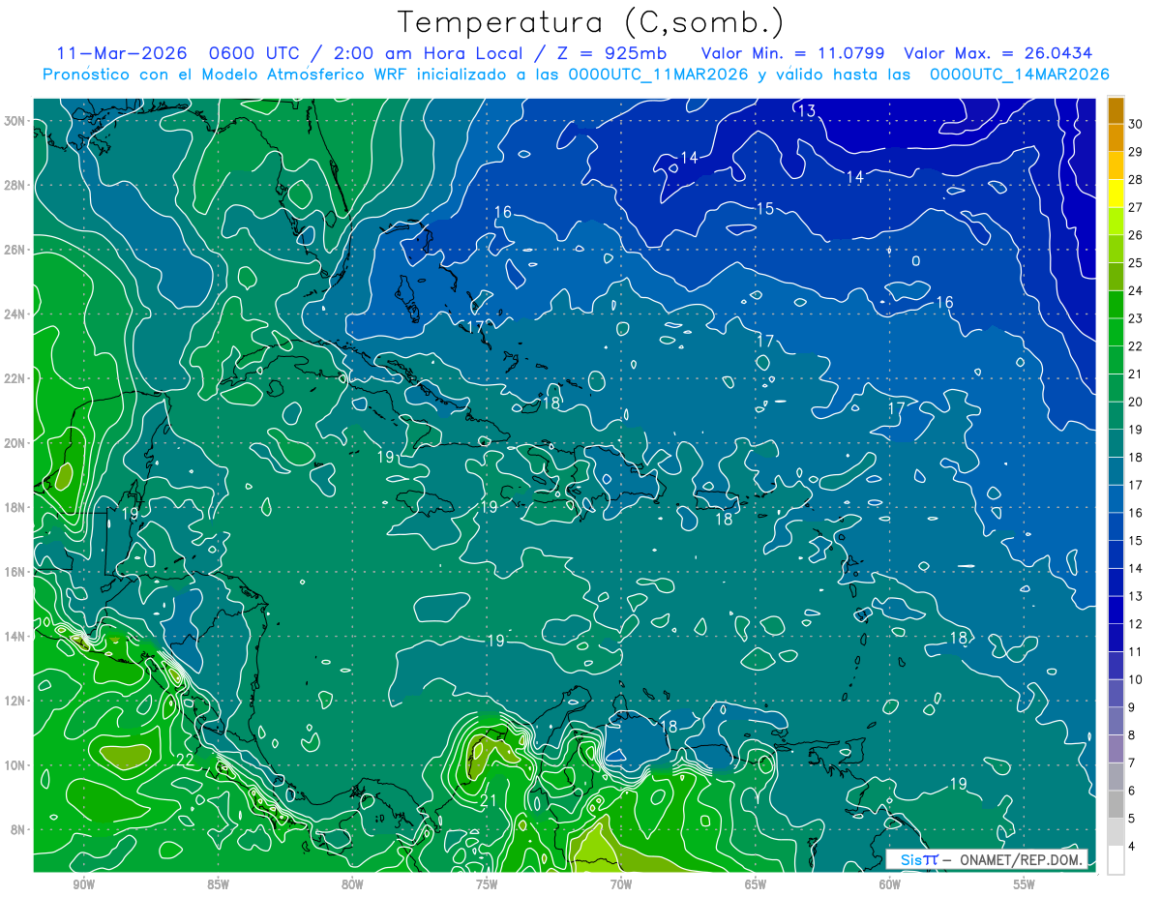Image resolution: width=1161 pixels, height=897 pixels.
Task: Click legend value "23" on color bar
Action: pyautogui.click(x=1135, y=318)
